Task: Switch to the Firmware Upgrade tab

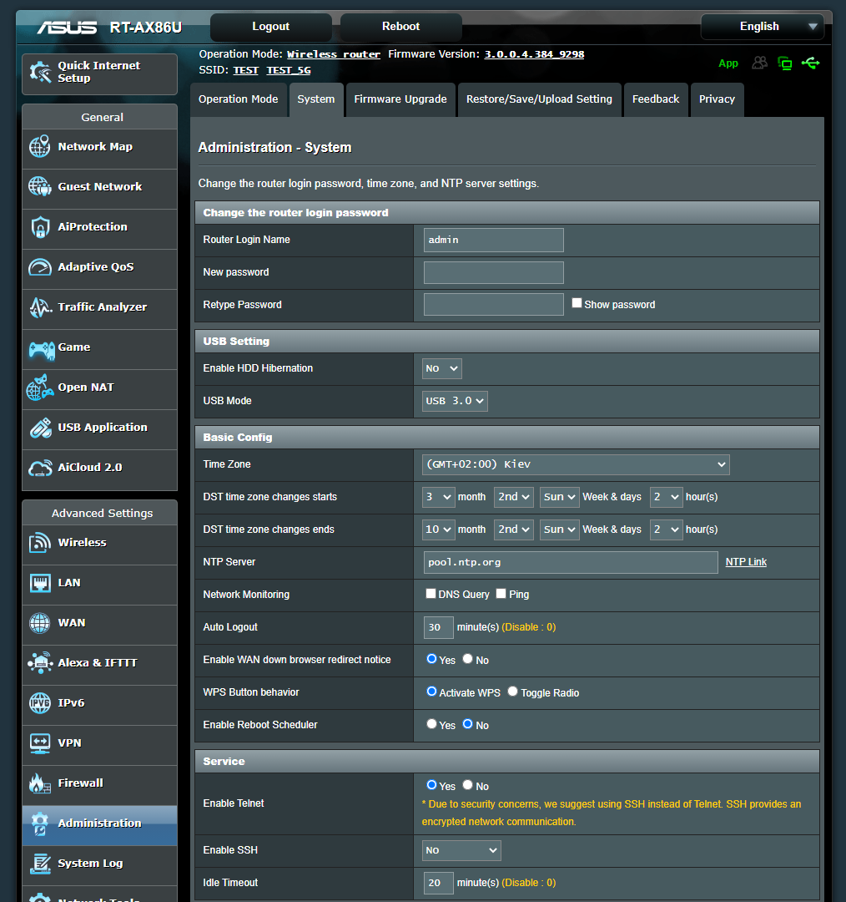Action: tap(400, 99)
